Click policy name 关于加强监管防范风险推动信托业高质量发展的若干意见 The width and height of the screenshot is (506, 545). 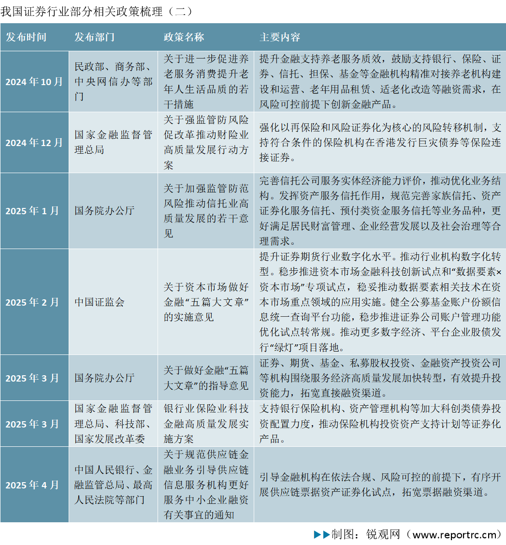tap(206, 211)
